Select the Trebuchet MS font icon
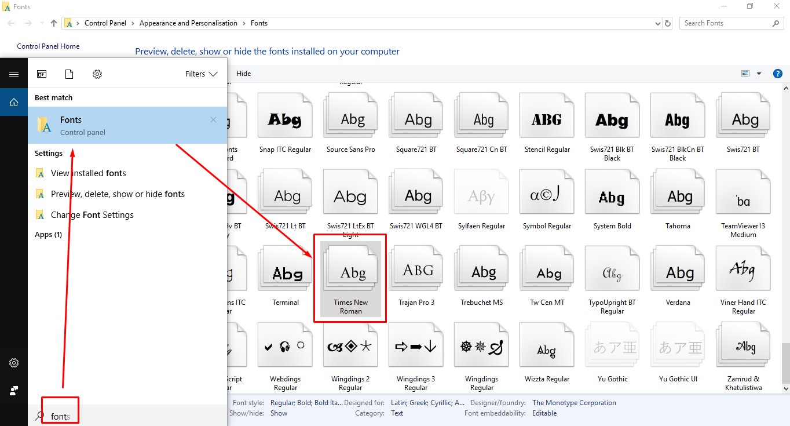790x426 pixels. tap(481, 272)
